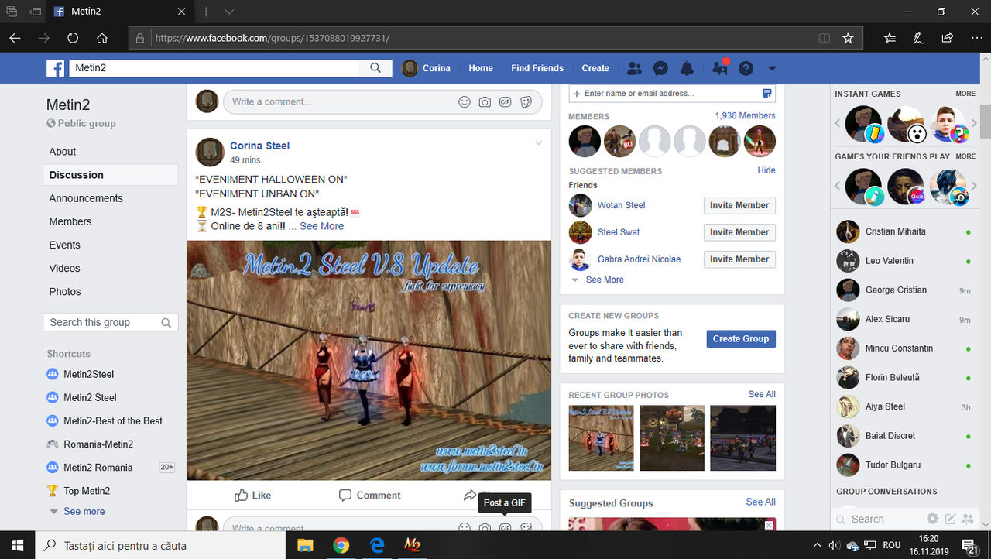The image size is (991, 559).
Task: See All recent group photos
Action: point(762,394)
